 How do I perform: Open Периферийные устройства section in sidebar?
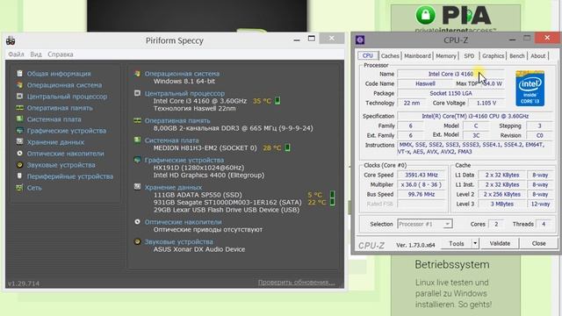tap(70, 176)
